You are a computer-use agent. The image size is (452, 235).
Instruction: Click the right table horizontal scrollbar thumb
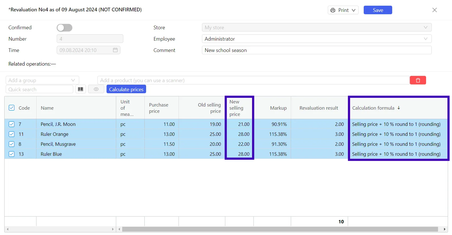(280, 229)
